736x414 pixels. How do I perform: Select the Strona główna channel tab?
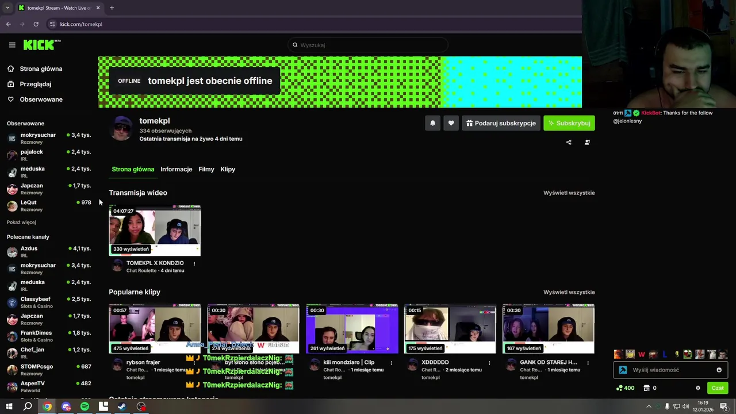pos(133,169)
